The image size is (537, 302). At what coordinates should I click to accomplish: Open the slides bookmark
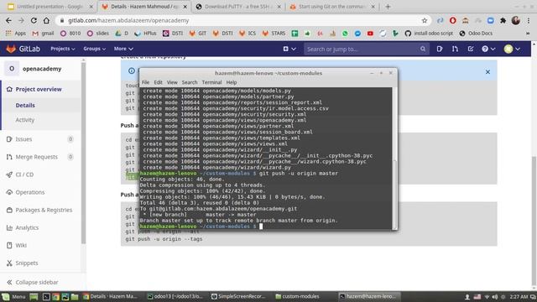98,34
